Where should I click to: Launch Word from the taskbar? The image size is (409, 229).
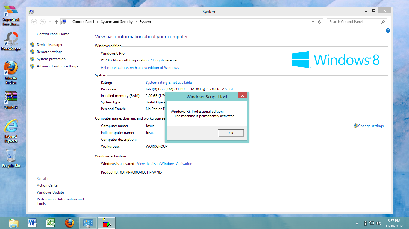(x=32, y=223)
